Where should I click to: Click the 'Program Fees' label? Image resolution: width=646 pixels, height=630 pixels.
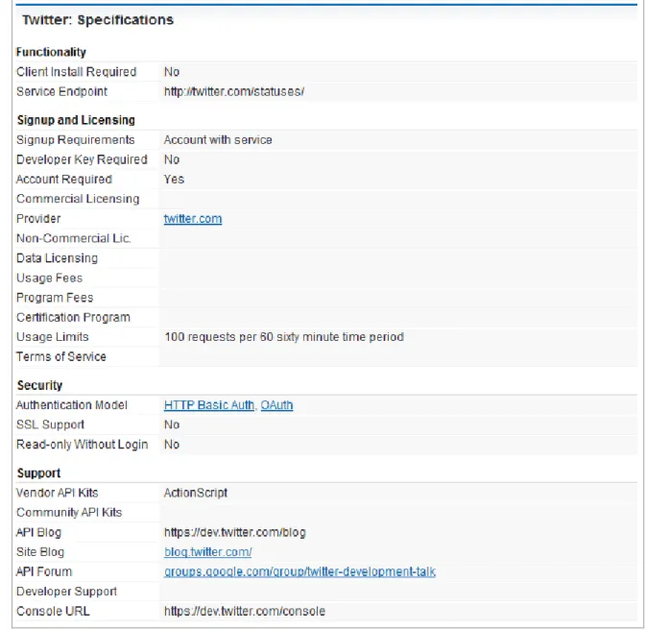(x=55, y=298)
